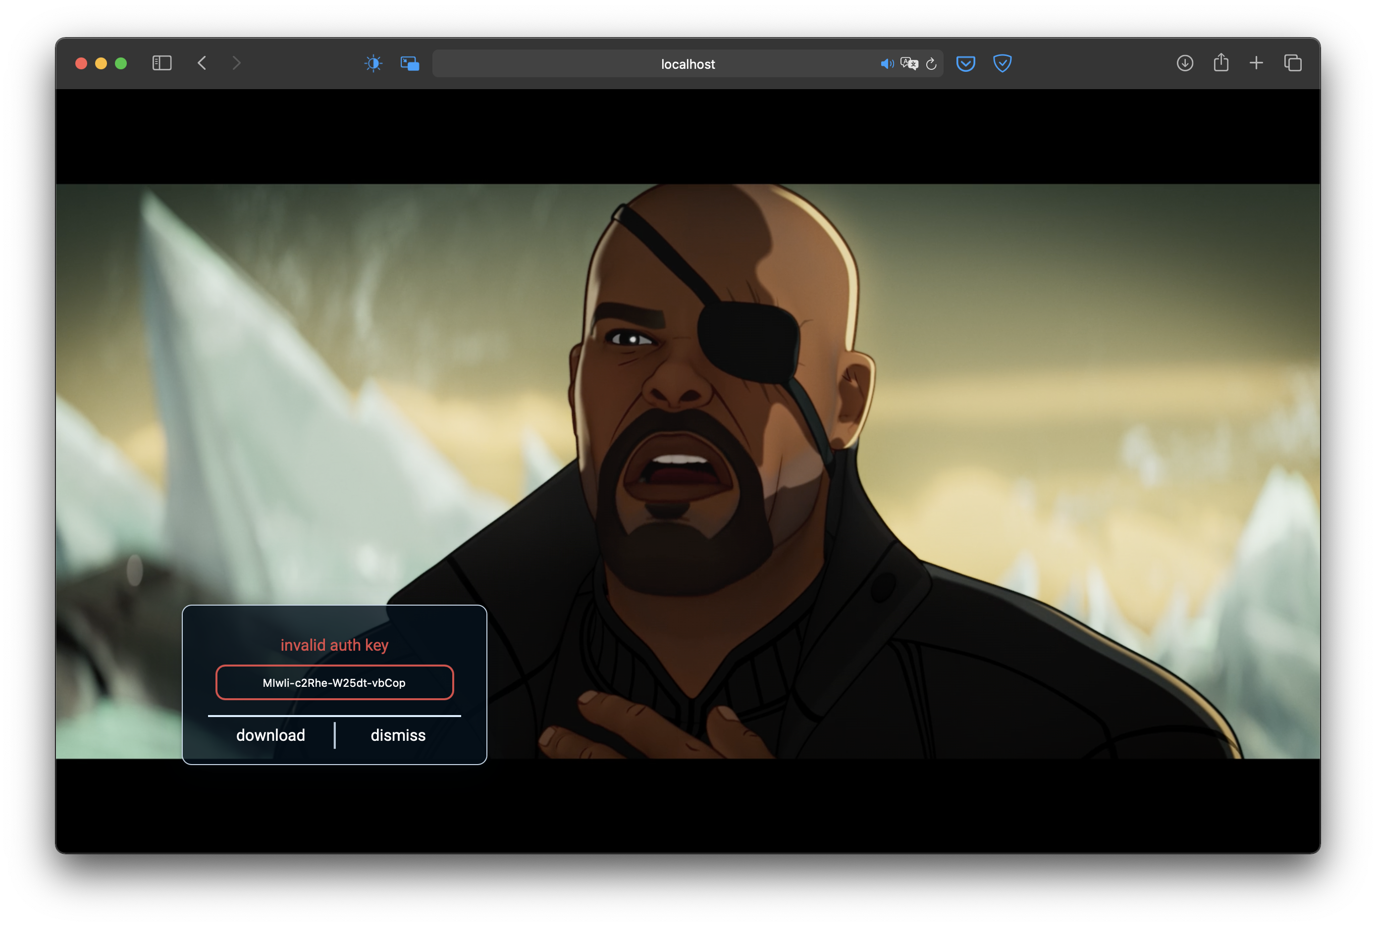Open a new tab

pos(1257,63)
